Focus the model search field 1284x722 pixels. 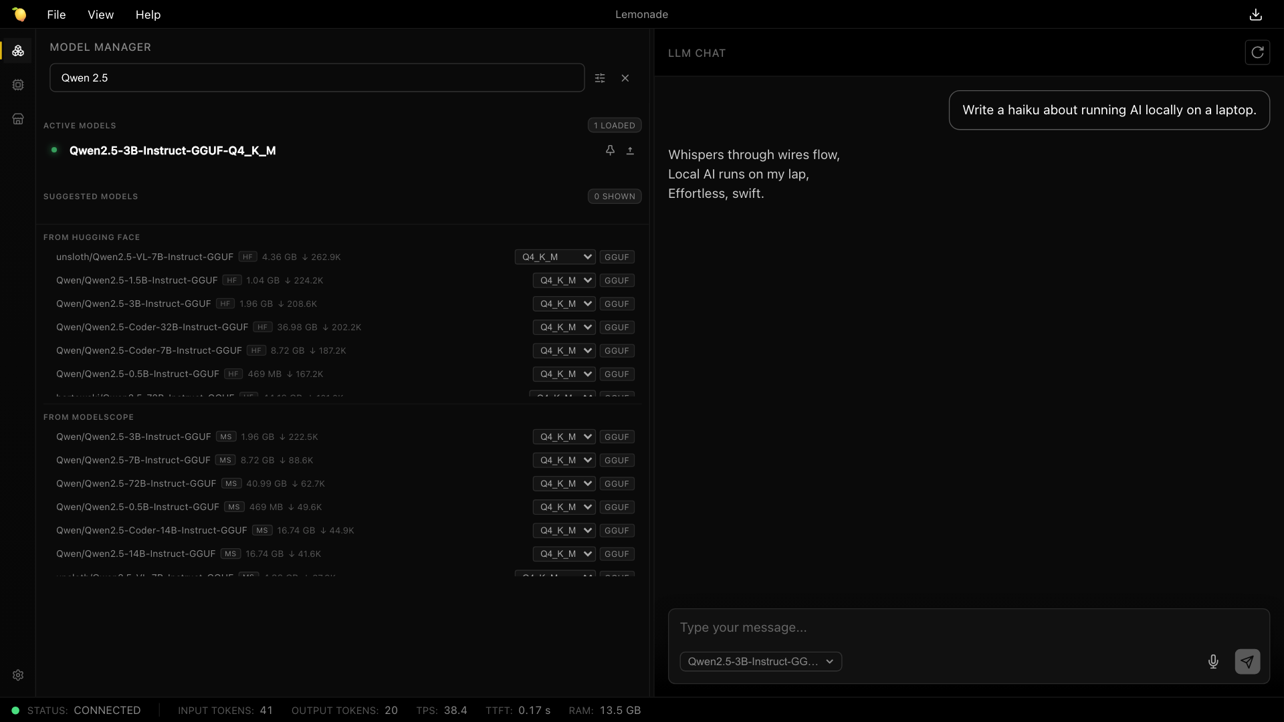coord(317,78)
